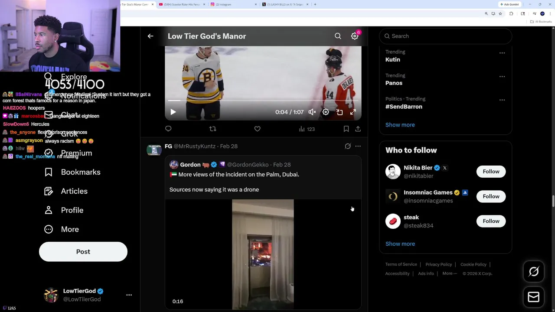
Task: Open community settings gear with notification badge
Action: (x=355, y=36)
